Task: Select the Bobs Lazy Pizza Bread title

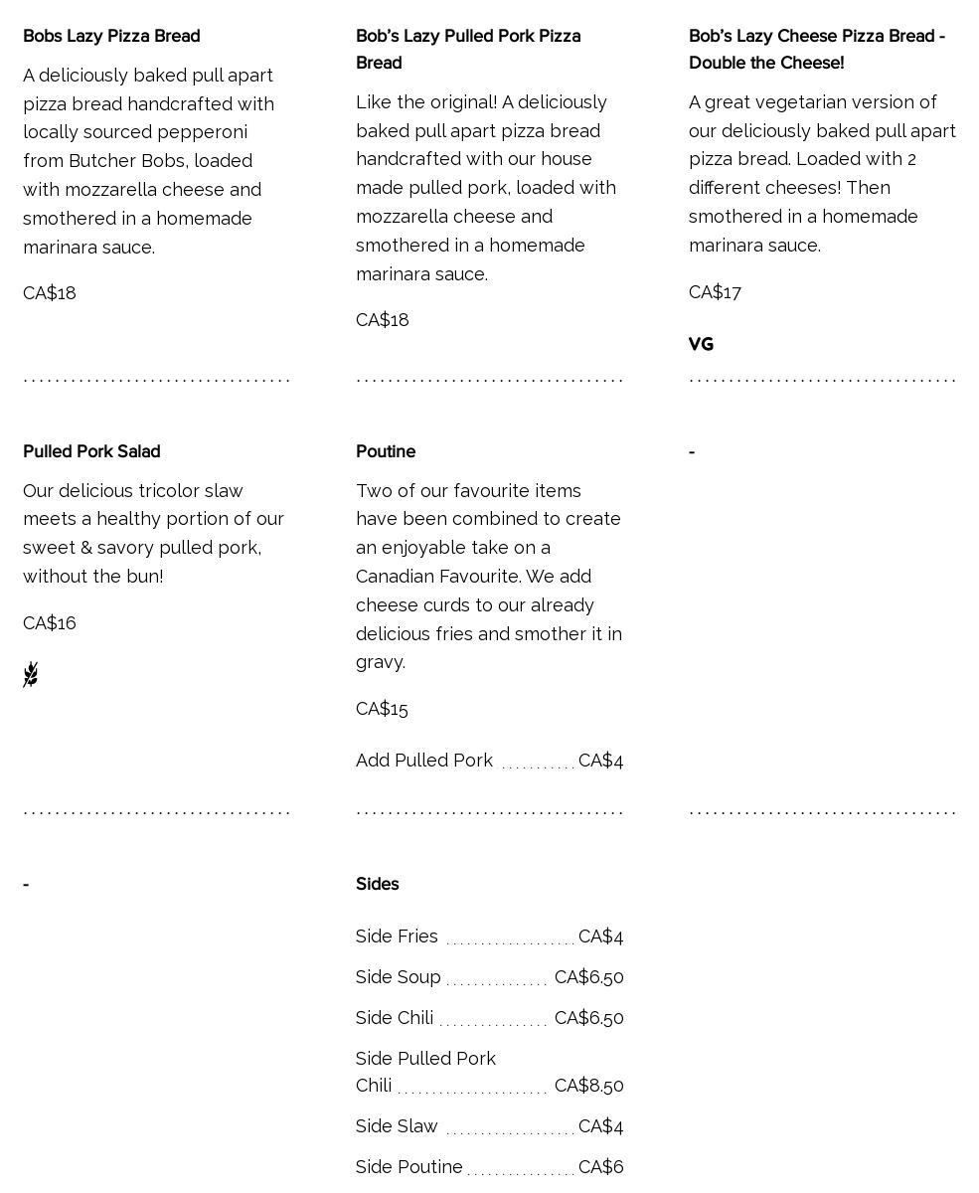Action: click(111, 36)
